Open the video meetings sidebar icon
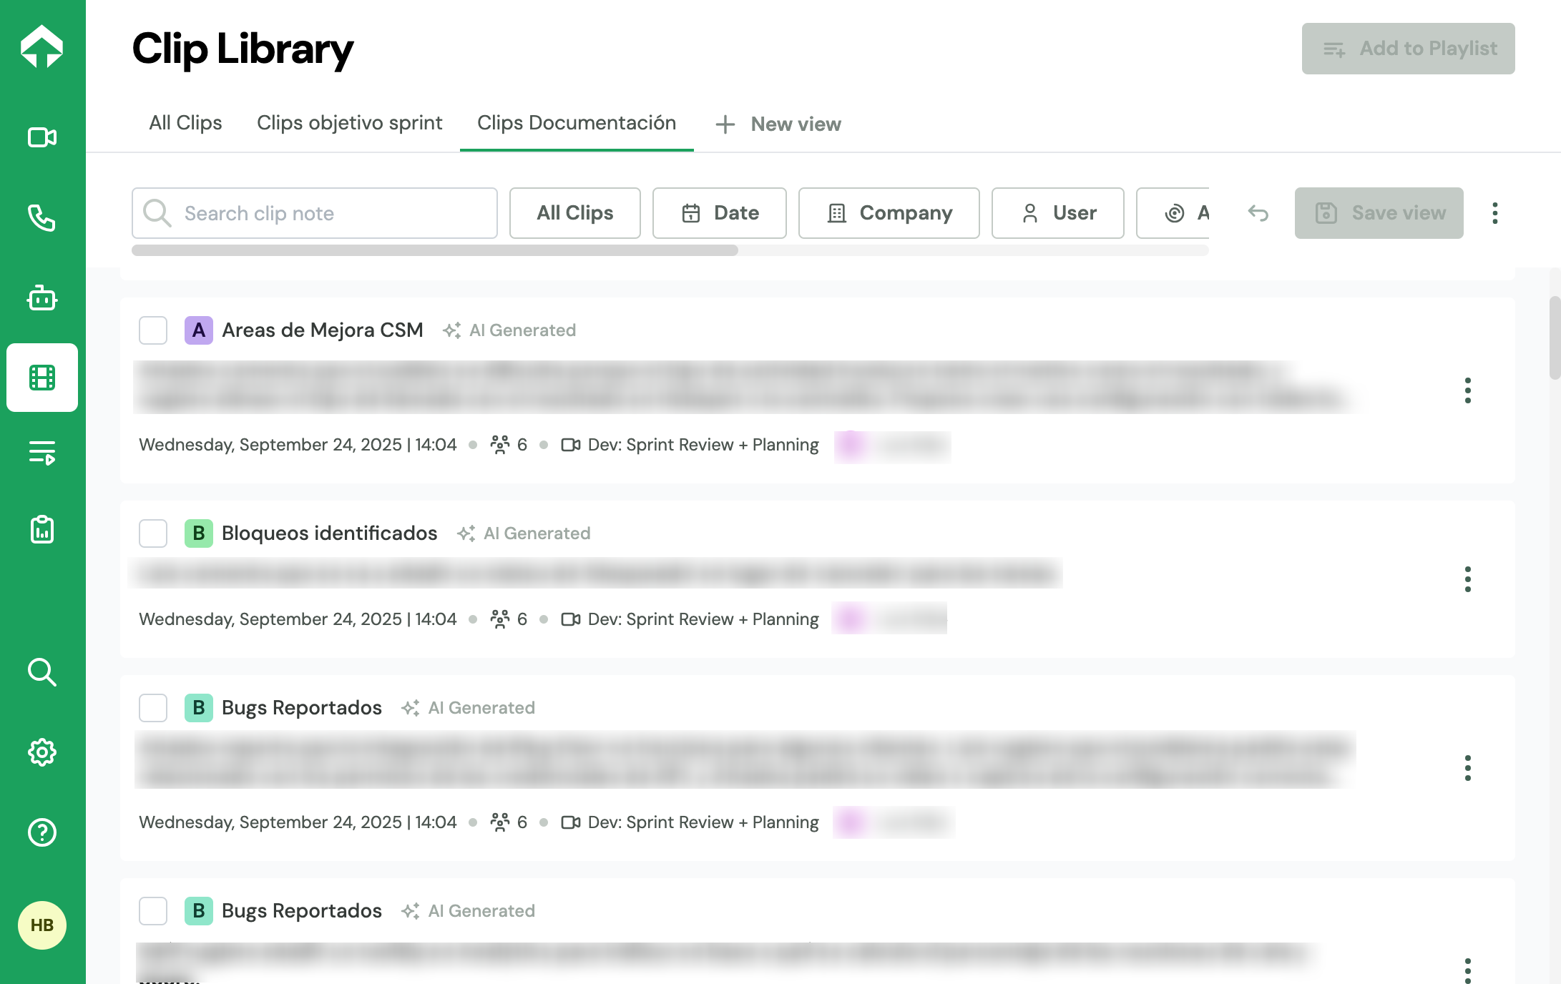The height and width of the screenshot is (984, 1561). 42,137
